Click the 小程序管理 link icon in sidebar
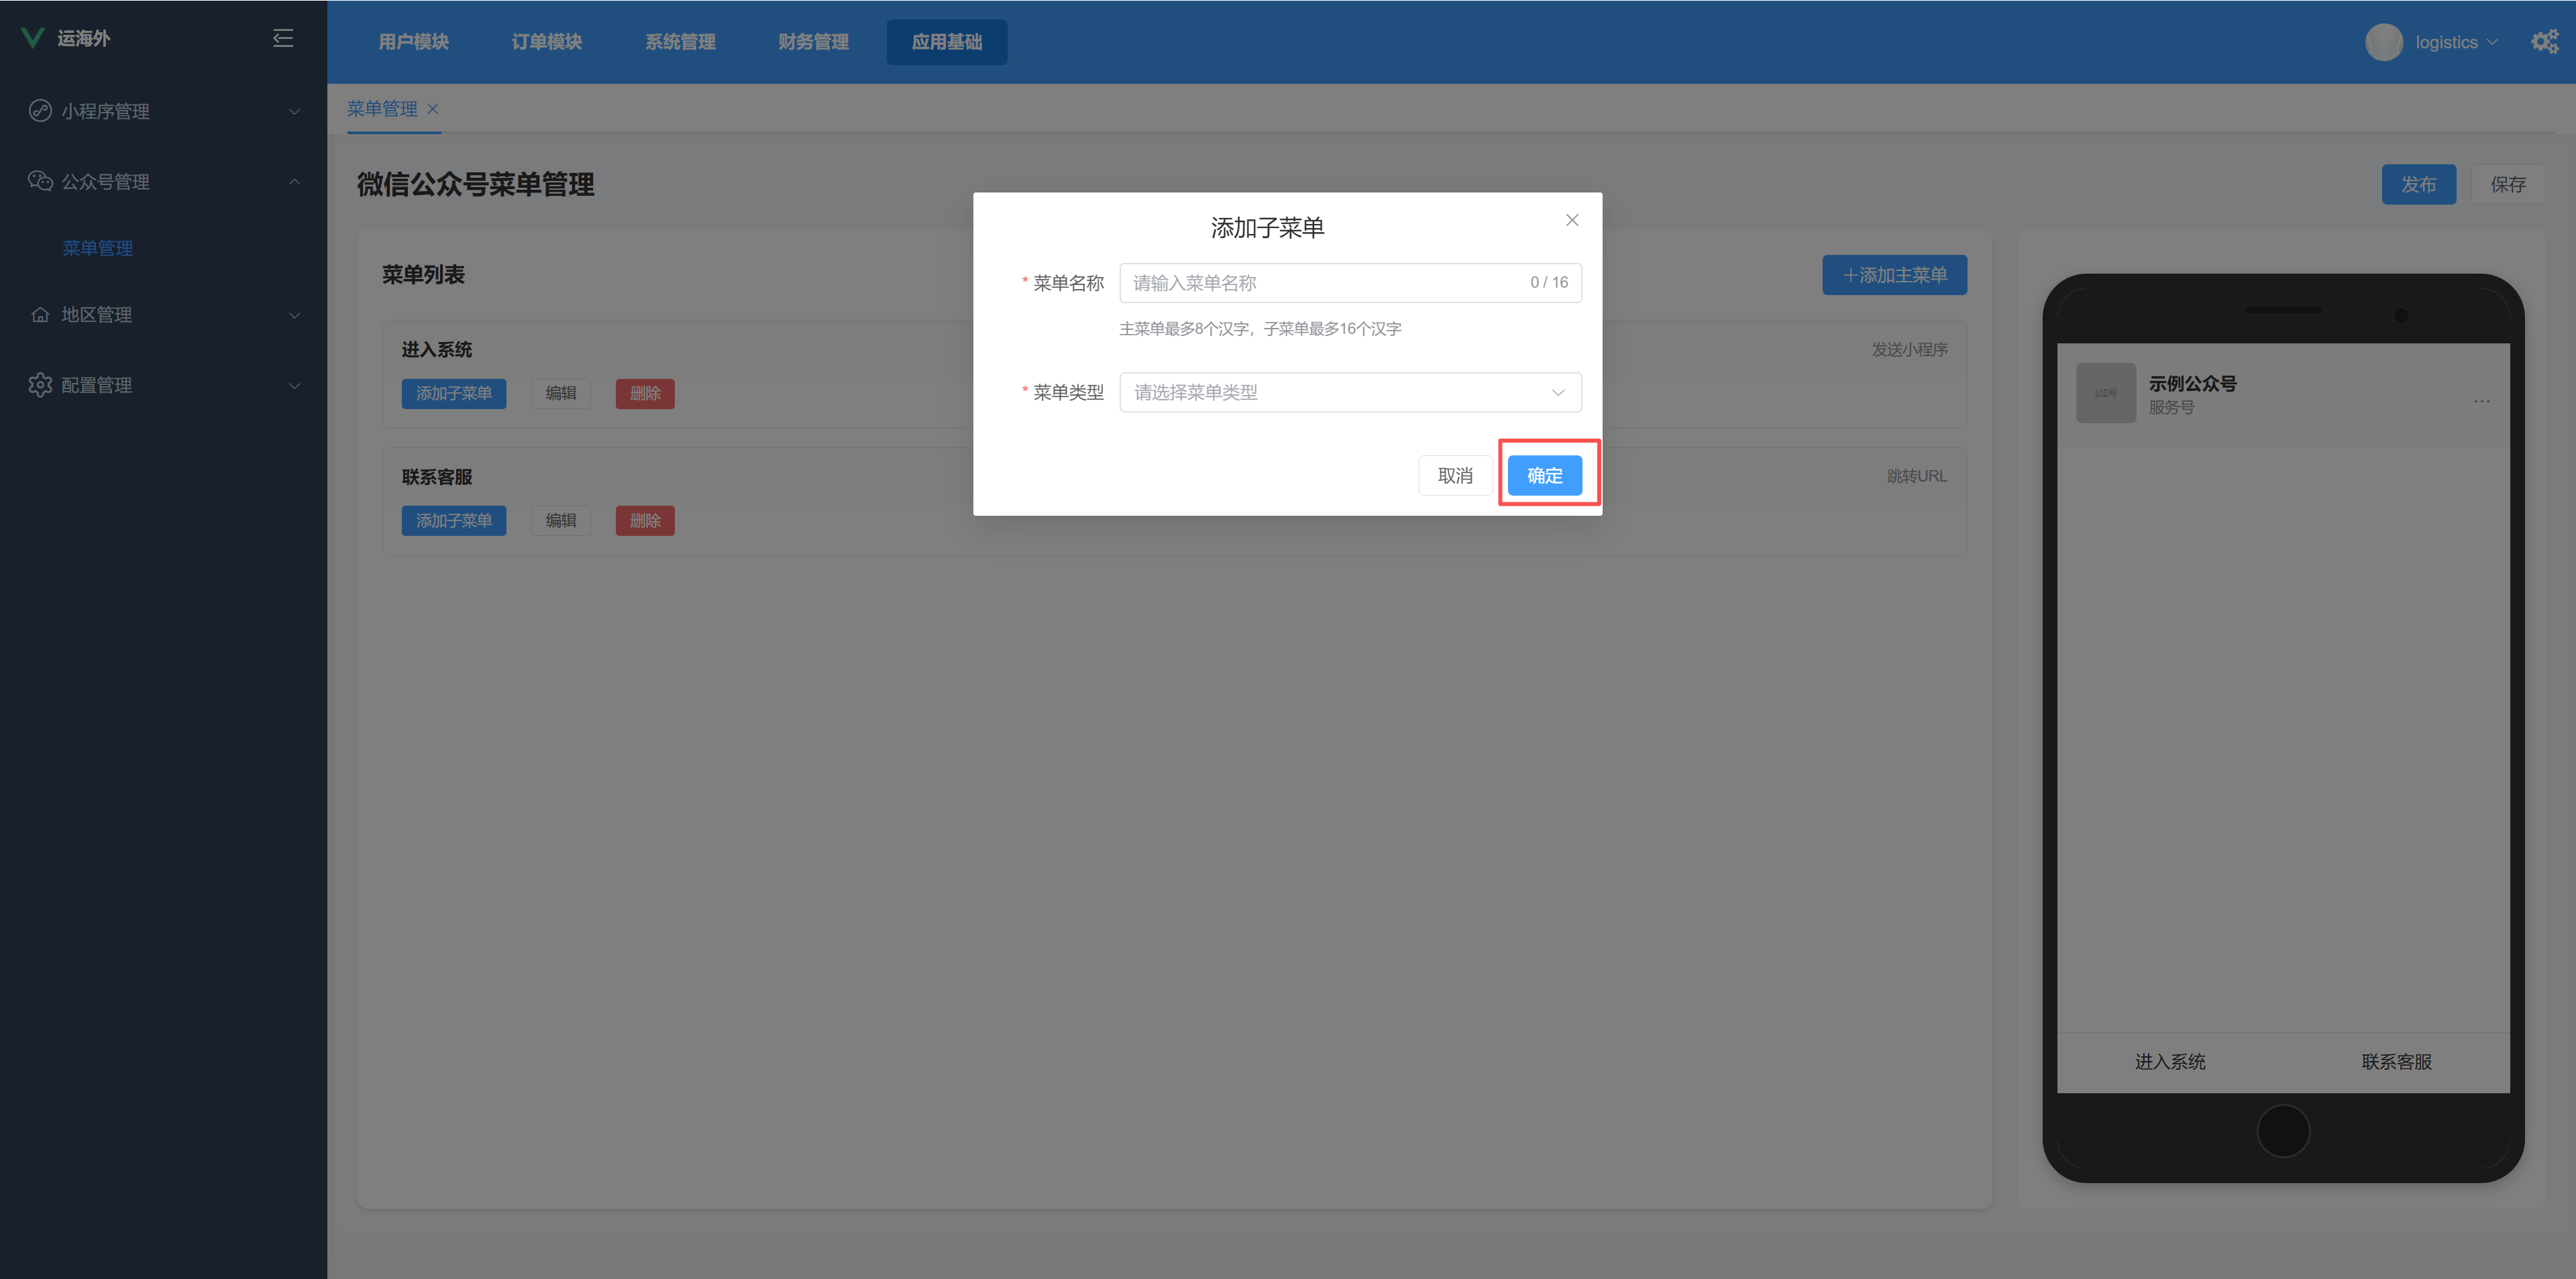This screenshot has width=2576, height=1279. 40,111
